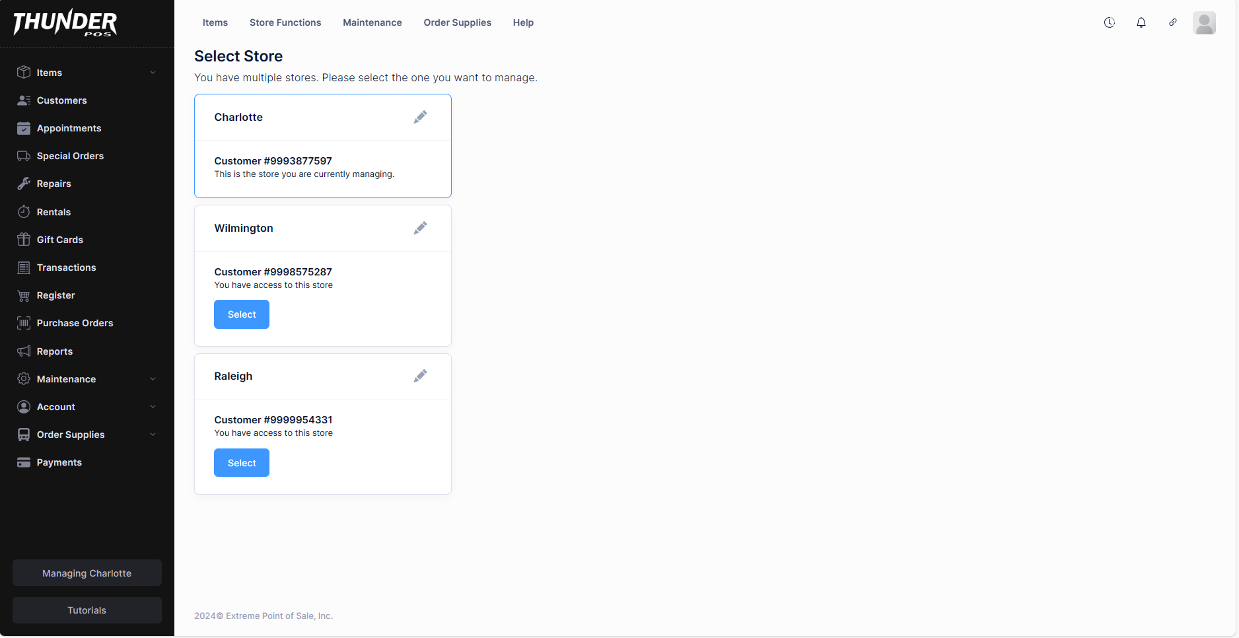This screenshot has width=1239, height=638.
Task: Expand the Account sidebar section
Action: (86, 407)
